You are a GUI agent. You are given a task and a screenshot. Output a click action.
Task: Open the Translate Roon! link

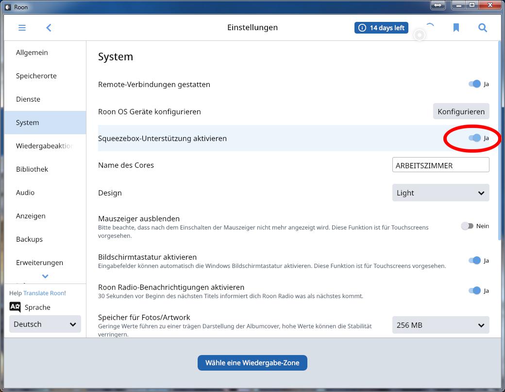point(45,293)
